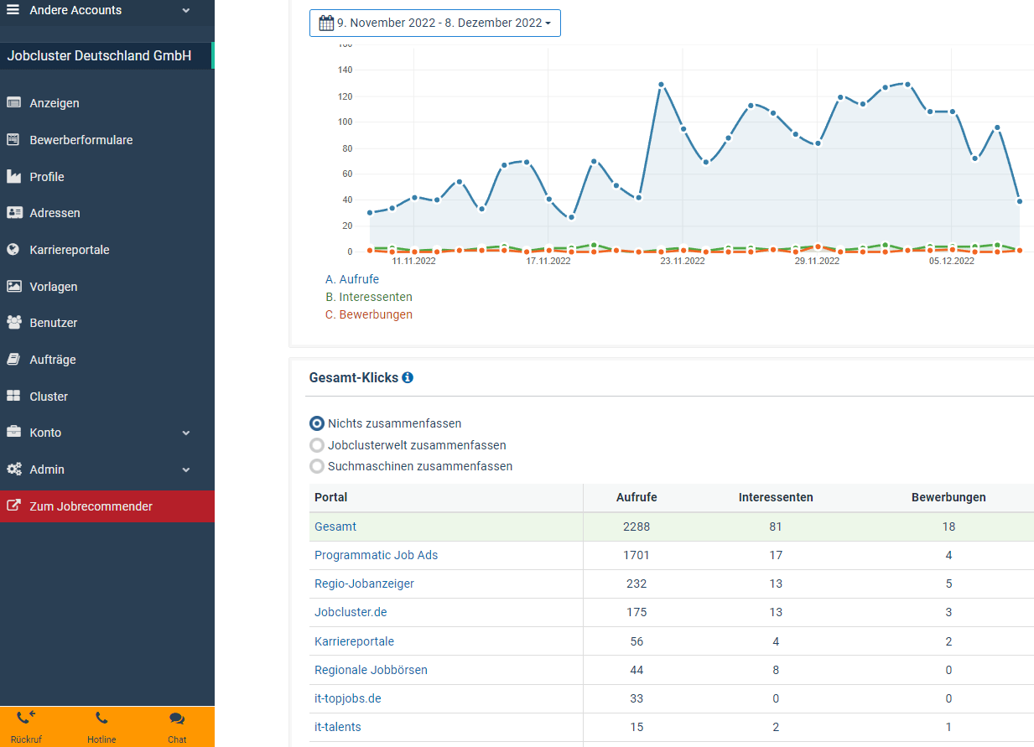Image resolution: width=1034 pixels, height=747 pixels.
Task: Click the Anzeigen sidebar icon
Action: (x=13, y=103)
